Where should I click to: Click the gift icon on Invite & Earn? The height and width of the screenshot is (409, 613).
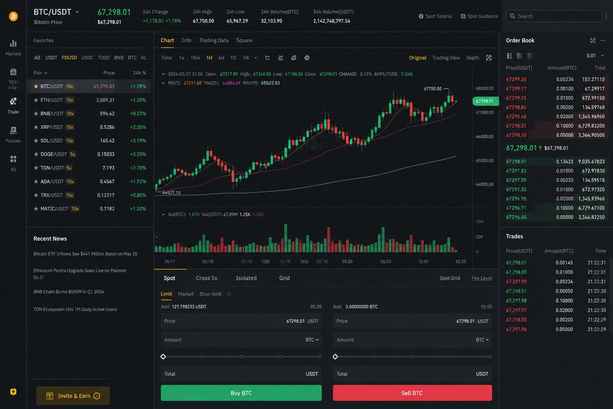click(50, 396)
